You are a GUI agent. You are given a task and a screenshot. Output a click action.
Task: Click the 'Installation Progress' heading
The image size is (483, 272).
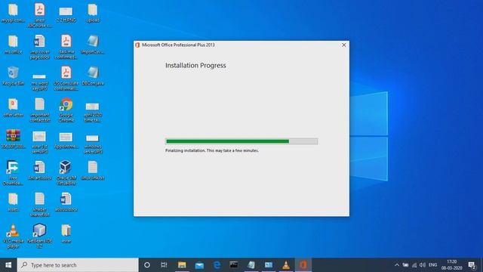[x=195, y=66]
